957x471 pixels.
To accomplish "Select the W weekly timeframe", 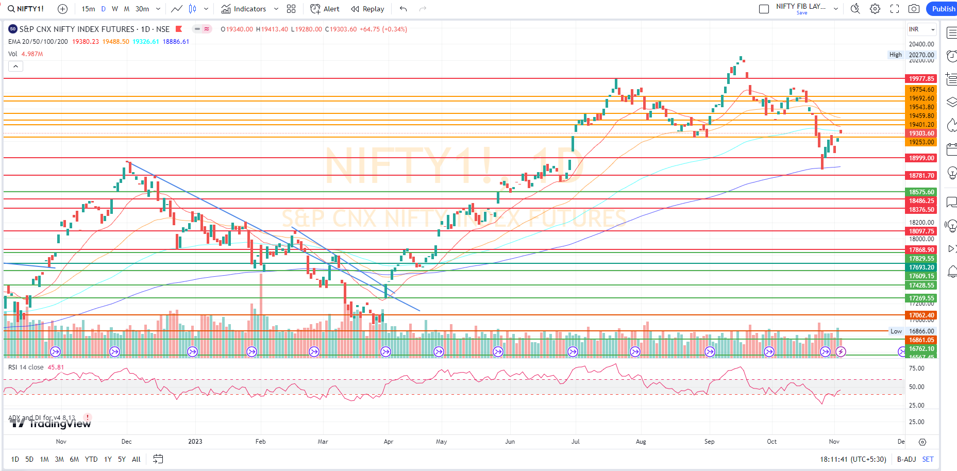I will click(115, 9).
